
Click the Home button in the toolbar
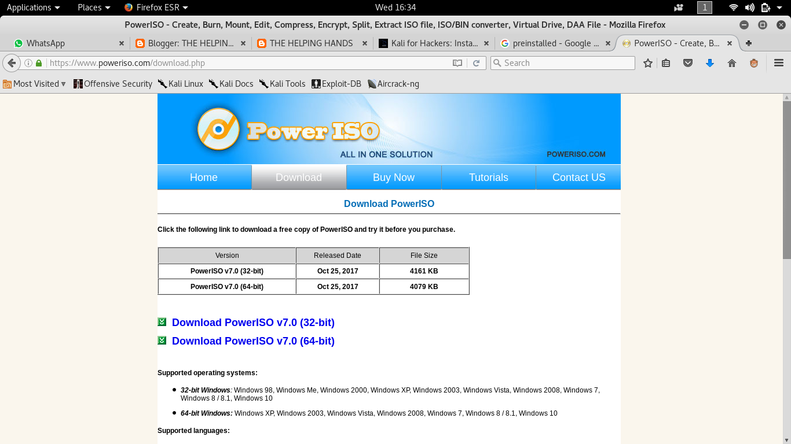733,62
